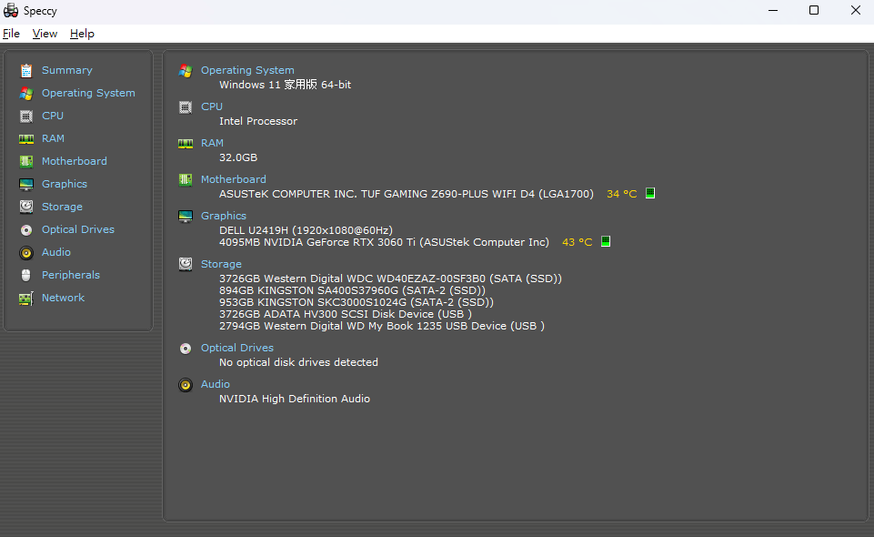The image size is (874, 537).
Task: Click the Storage hard drive icon in sidebar
Action: 26,207
